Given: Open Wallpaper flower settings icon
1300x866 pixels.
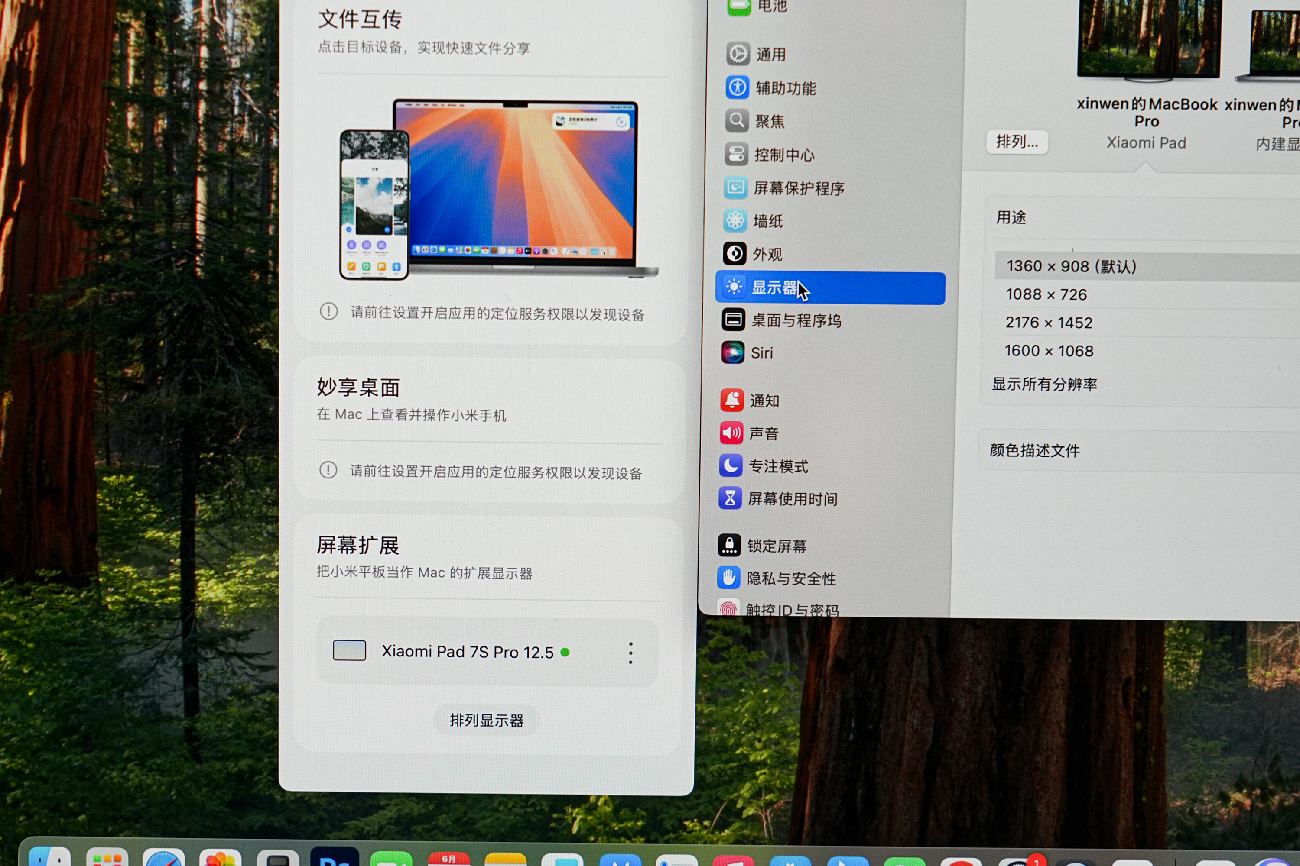Looking at the screenshot, I should [x=735, y=221].
